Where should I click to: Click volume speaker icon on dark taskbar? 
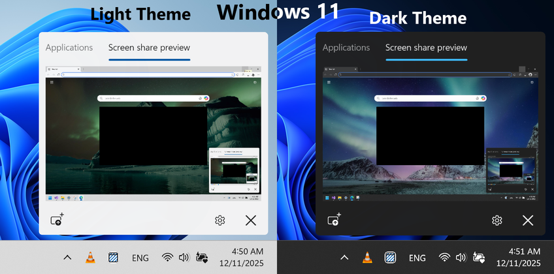pos(461,258)
